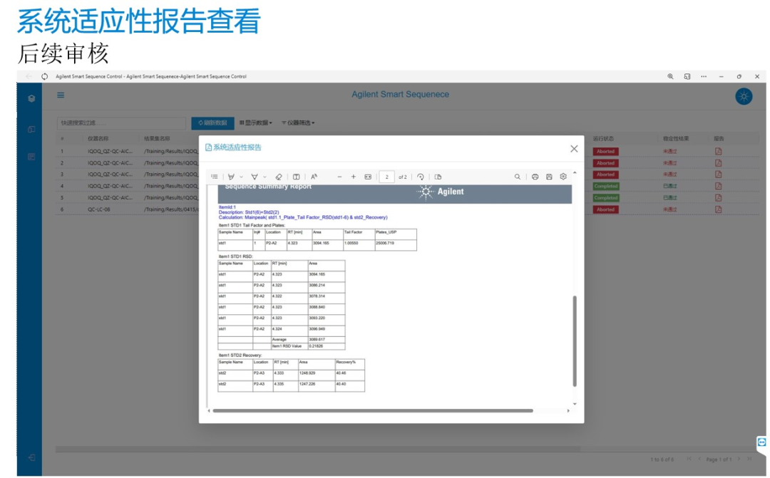The width and height of the screenshot is (770, 478).
Task: Open the PDF report icon for row 6
Action: (718, 209)
